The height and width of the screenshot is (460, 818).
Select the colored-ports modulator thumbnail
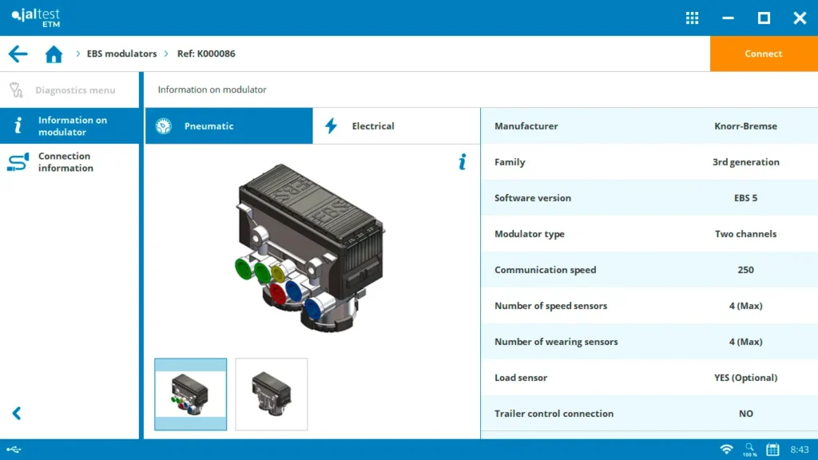[190, 395]
